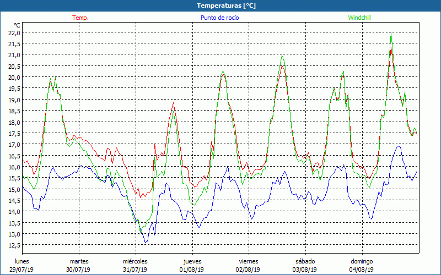This screenshot has width=441, height=275.
Task: Click the 'Temperaturas [°C]' chart title
Action: [x=226, y=5]
